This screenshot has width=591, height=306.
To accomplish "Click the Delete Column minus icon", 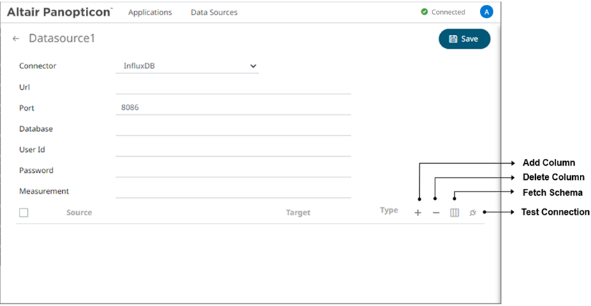I will 436,213.
